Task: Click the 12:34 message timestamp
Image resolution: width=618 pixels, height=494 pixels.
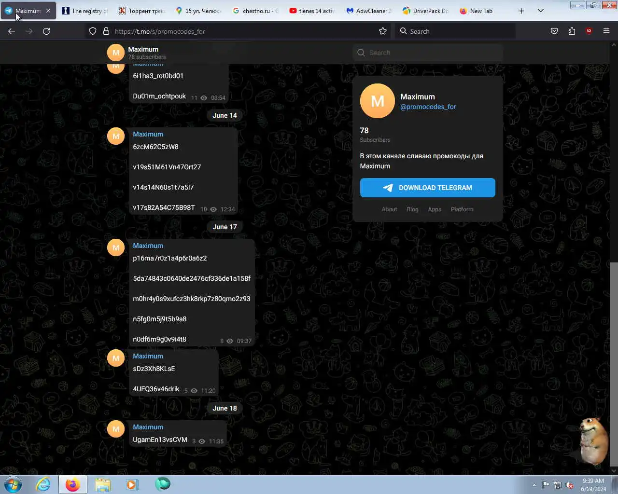Action: pyautogui.click(x=227, y=209)
